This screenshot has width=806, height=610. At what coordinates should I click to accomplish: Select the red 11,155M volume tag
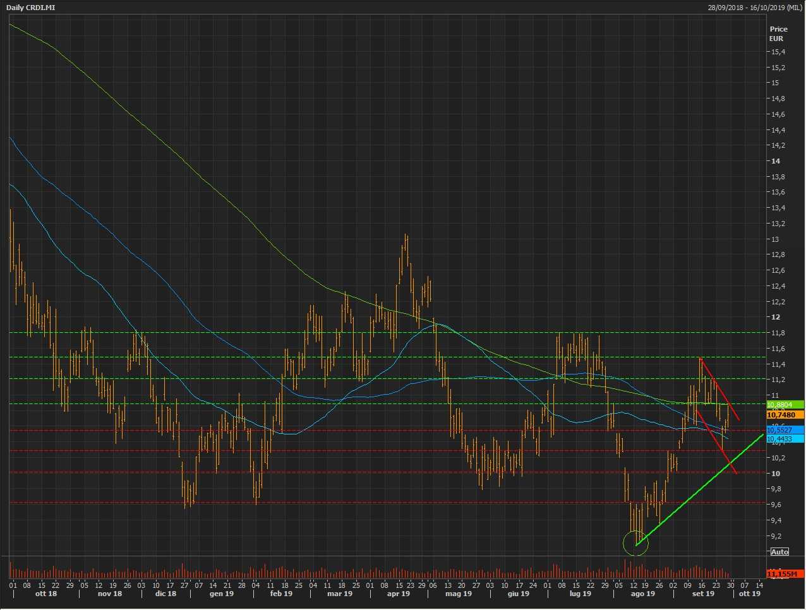[785, 574]
